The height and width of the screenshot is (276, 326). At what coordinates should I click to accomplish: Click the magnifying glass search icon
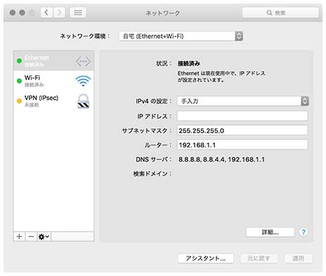[269, 13]
